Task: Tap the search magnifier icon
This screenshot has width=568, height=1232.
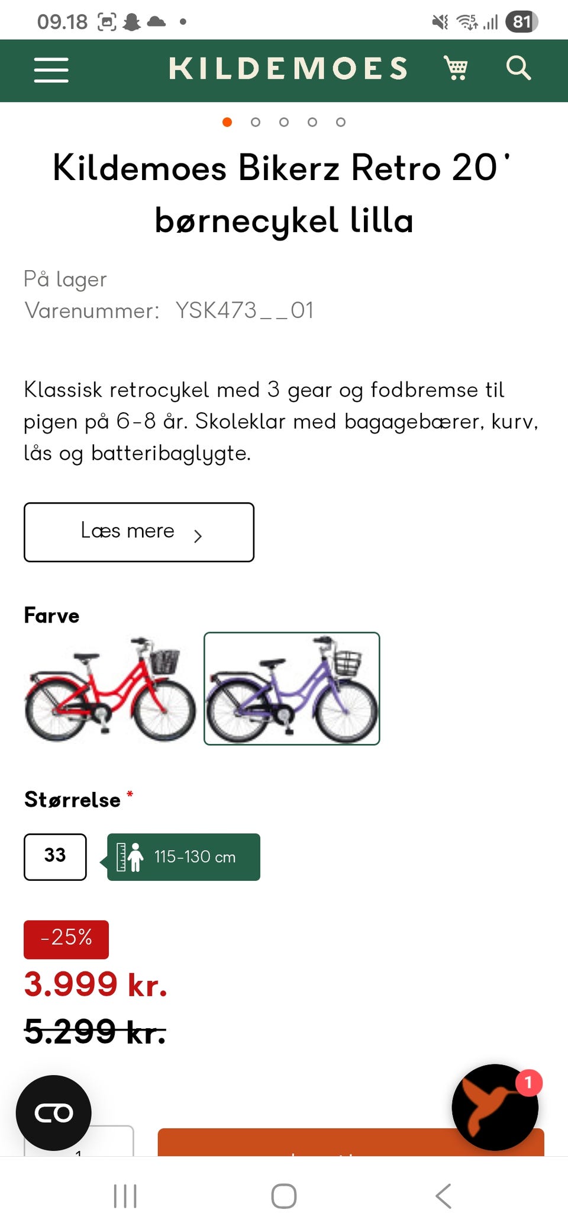Action: [518, 69]
